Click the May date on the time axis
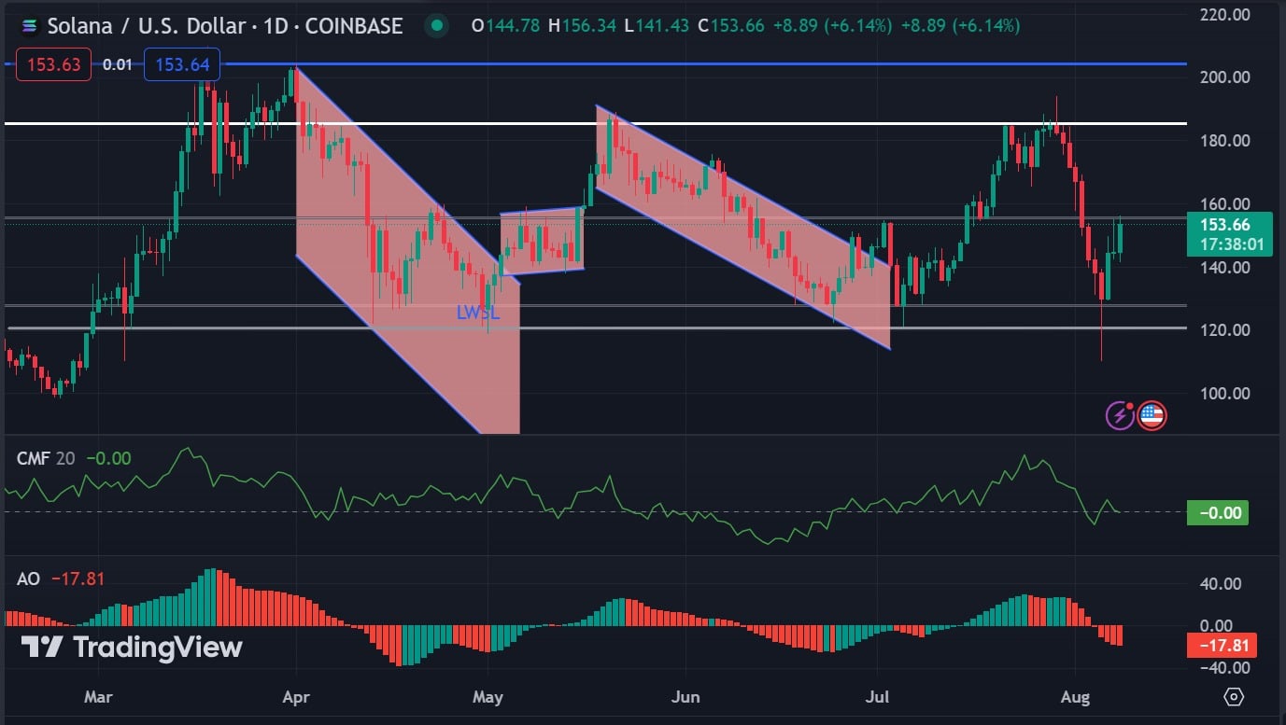 488,696
